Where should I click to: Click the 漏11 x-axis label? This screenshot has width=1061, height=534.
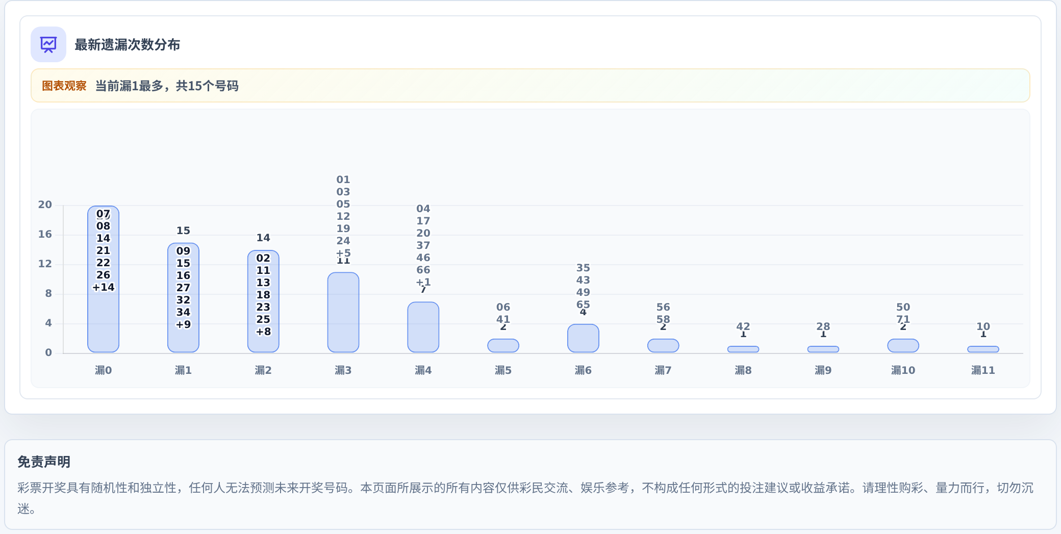pyautogui.click(x=983, y=370)
